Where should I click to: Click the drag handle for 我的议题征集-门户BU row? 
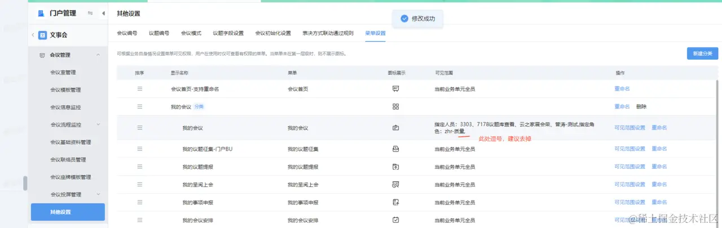click(140, 149)
